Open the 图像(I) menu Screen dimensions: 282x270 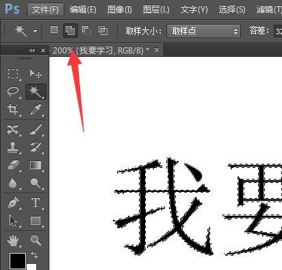click(120, 10)
